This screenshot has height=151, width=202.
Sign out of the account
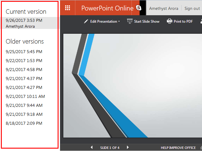192,8
